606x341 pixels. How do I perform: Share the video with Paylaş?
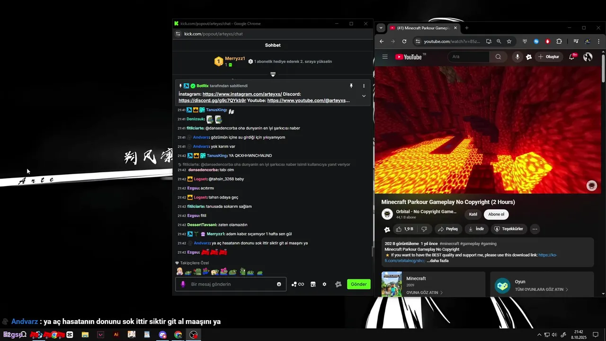pyautogui.click(x=448, y=229)
